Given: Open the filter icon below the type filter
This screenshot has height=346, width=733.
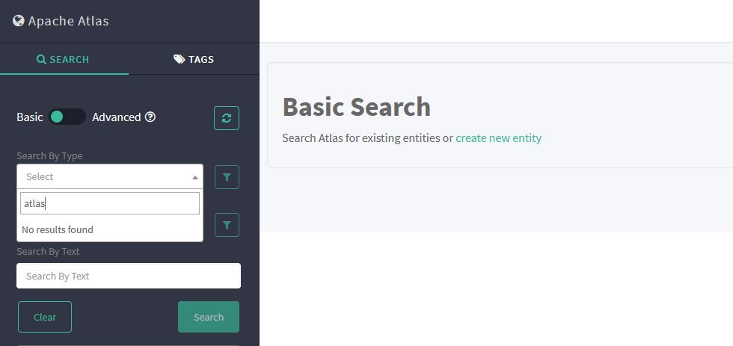Looking at the screenshot, I should coord(227,225).
